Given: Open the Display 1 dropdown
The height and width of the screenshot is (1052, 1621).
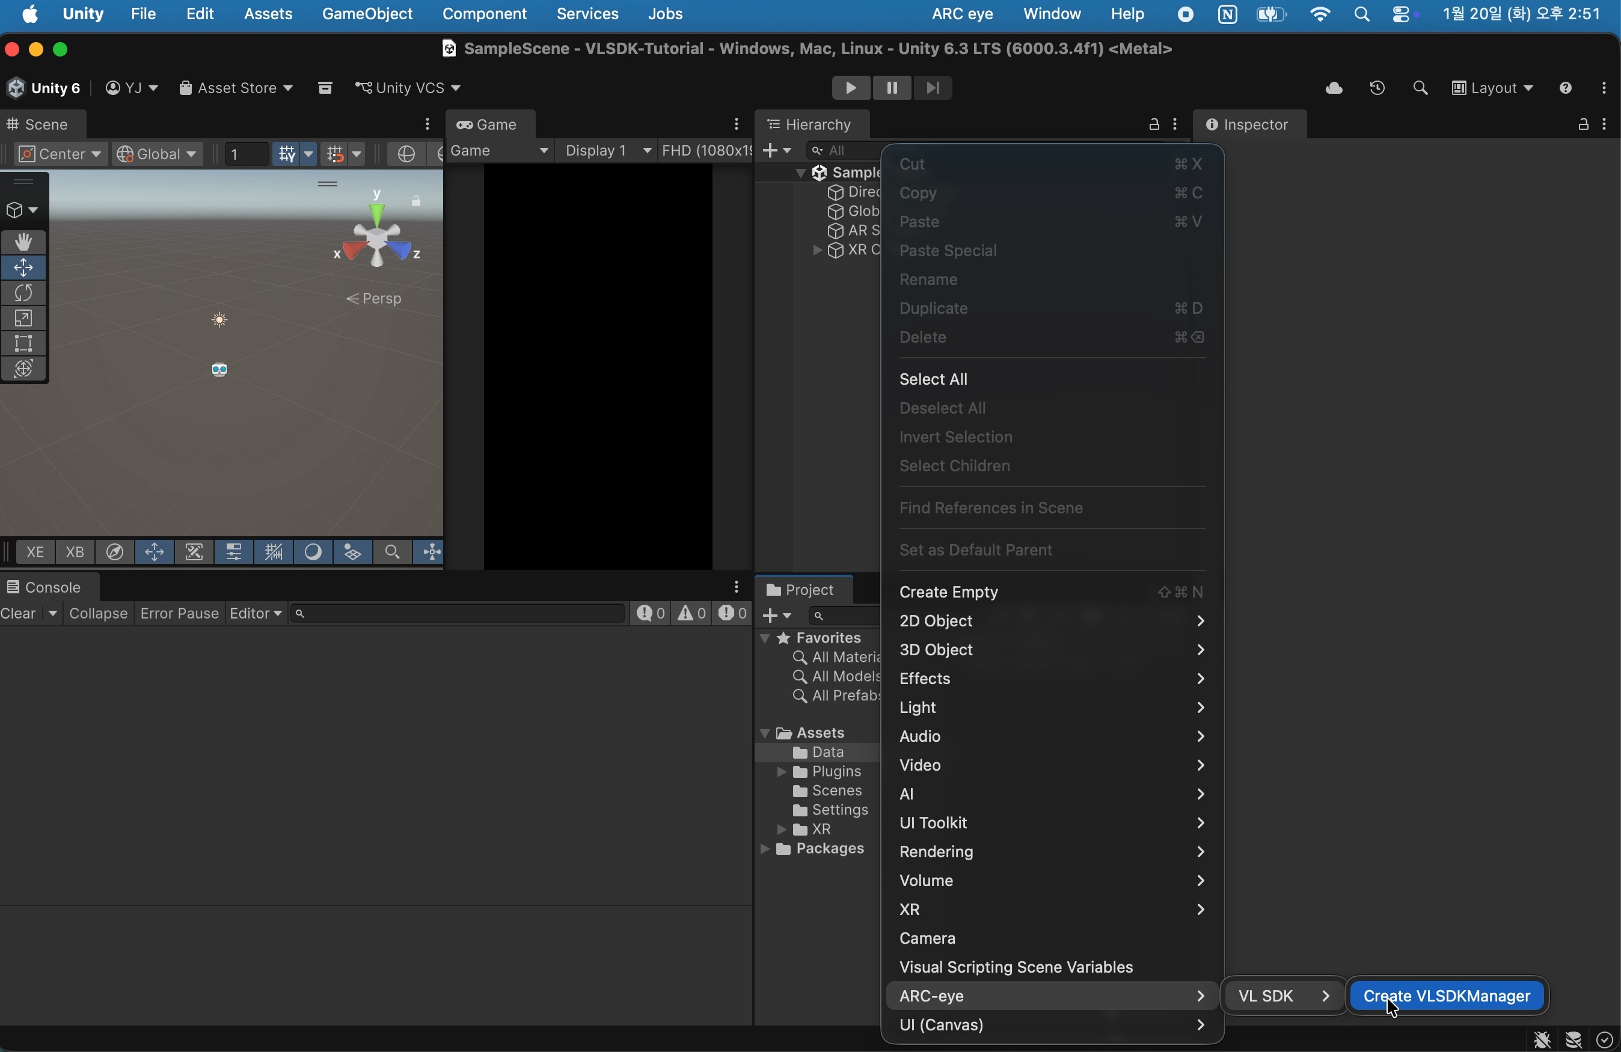Looking at the screenshot, I should (607, 151).
